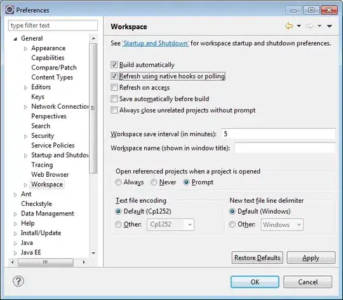Toggle Build automatically checkbox

click(114, 65)
